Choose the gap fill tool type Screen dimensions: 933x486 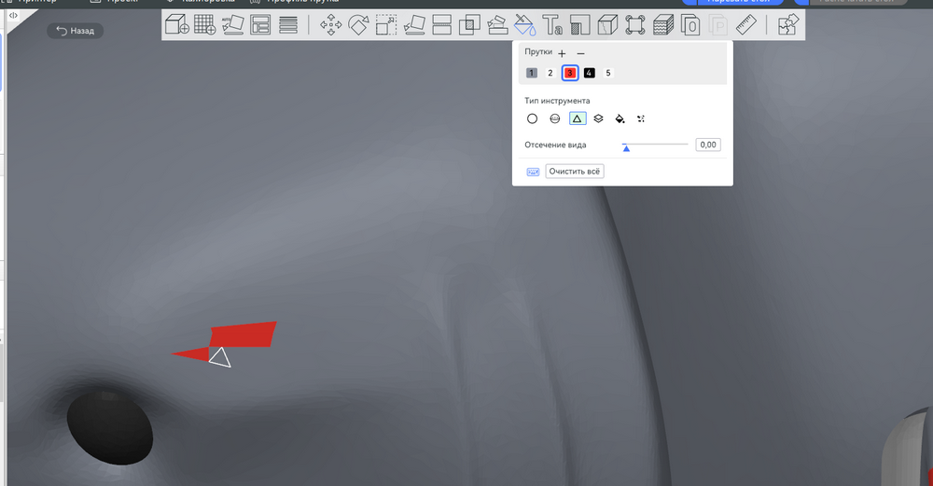[641, 118]
